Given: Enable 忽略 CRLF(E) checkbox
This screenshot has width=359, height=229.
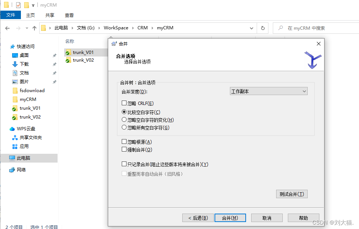Looking at the screenshot, I should click(x=124, y=103).
